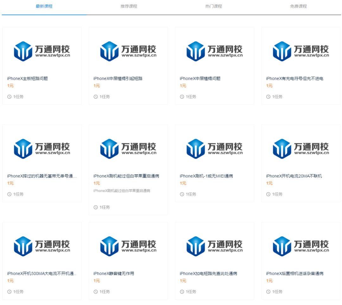
Task: Click the gray description under iPhoneX刷机能过但白苹果重启通病 price
Action: 122,191
